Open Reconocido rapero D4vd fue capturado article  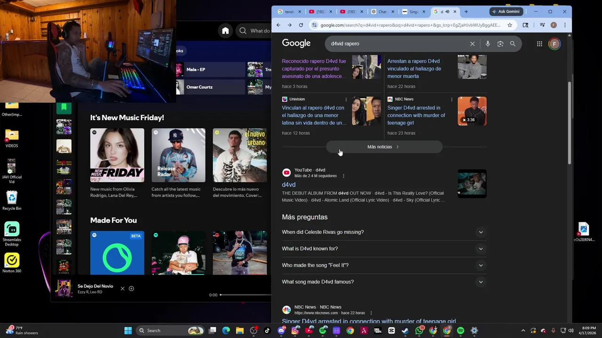pyautogui.click(x=314, y=69)
